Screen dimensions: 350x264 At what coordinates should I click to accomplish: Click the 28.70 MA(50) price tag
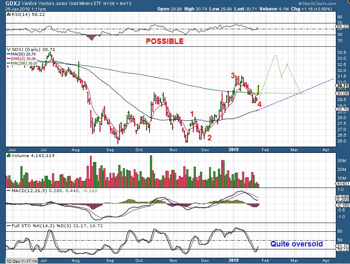[342, 109]
